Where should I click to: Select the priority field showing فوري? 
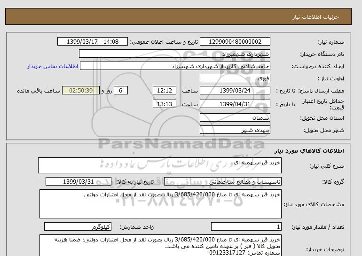click(235, 78)
